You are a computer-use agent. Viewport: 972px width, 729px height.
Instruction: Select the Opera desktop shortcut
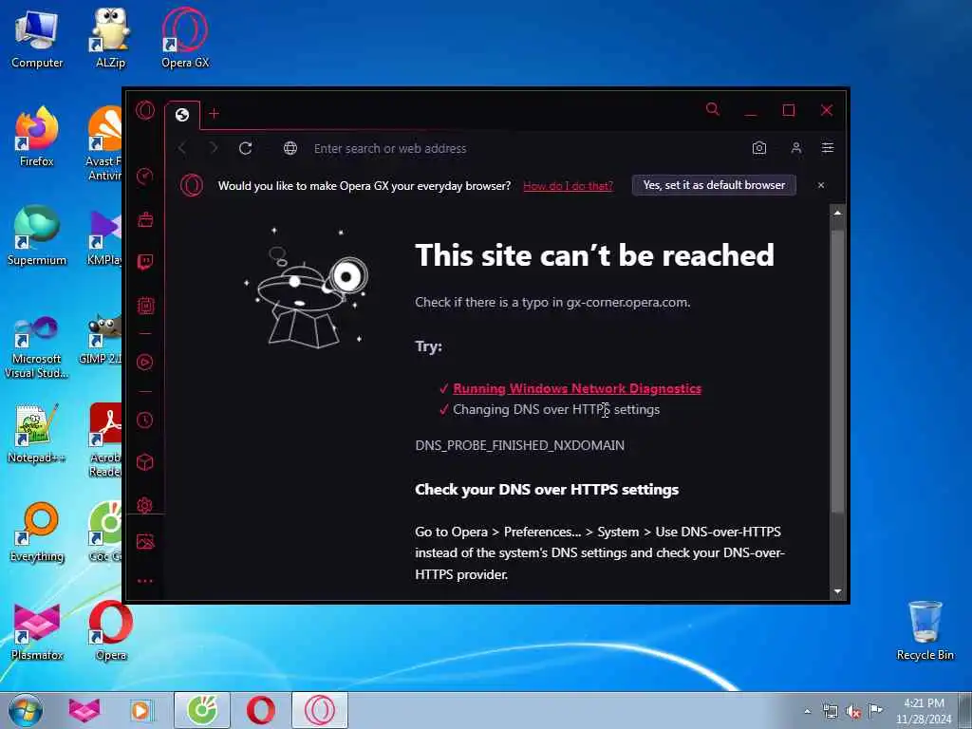pos(110,631)
